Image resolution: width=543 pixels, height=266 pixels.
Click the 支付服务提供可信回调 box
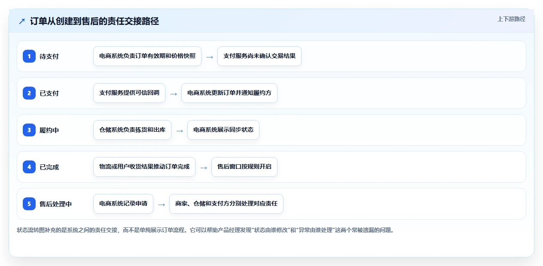(129, 93)
